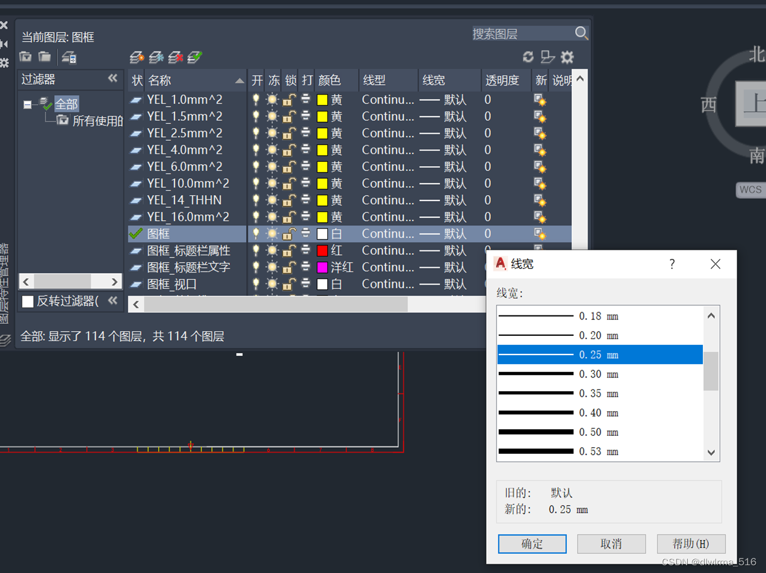766x573 pixels.
Task: Toggle plot printer icon for YEL_4.0mm^2
Action: click(306, 150)
